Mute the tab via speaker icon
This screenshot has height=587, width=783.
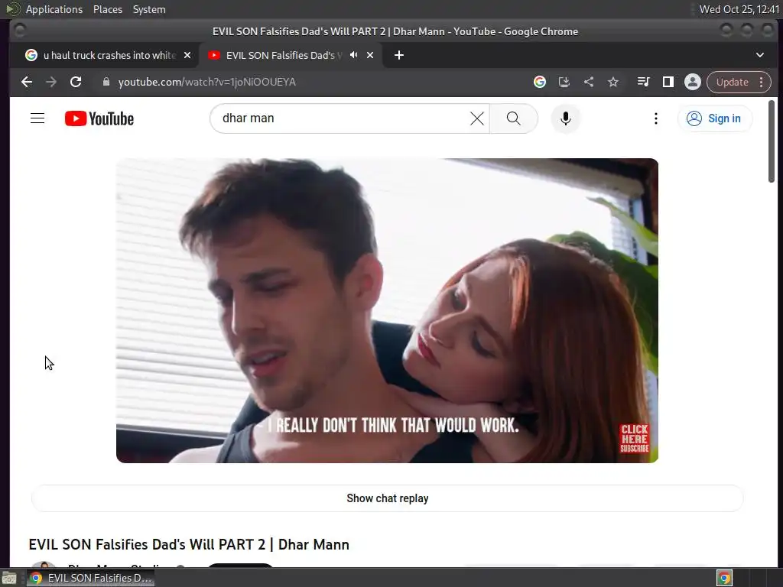(353, 55)
